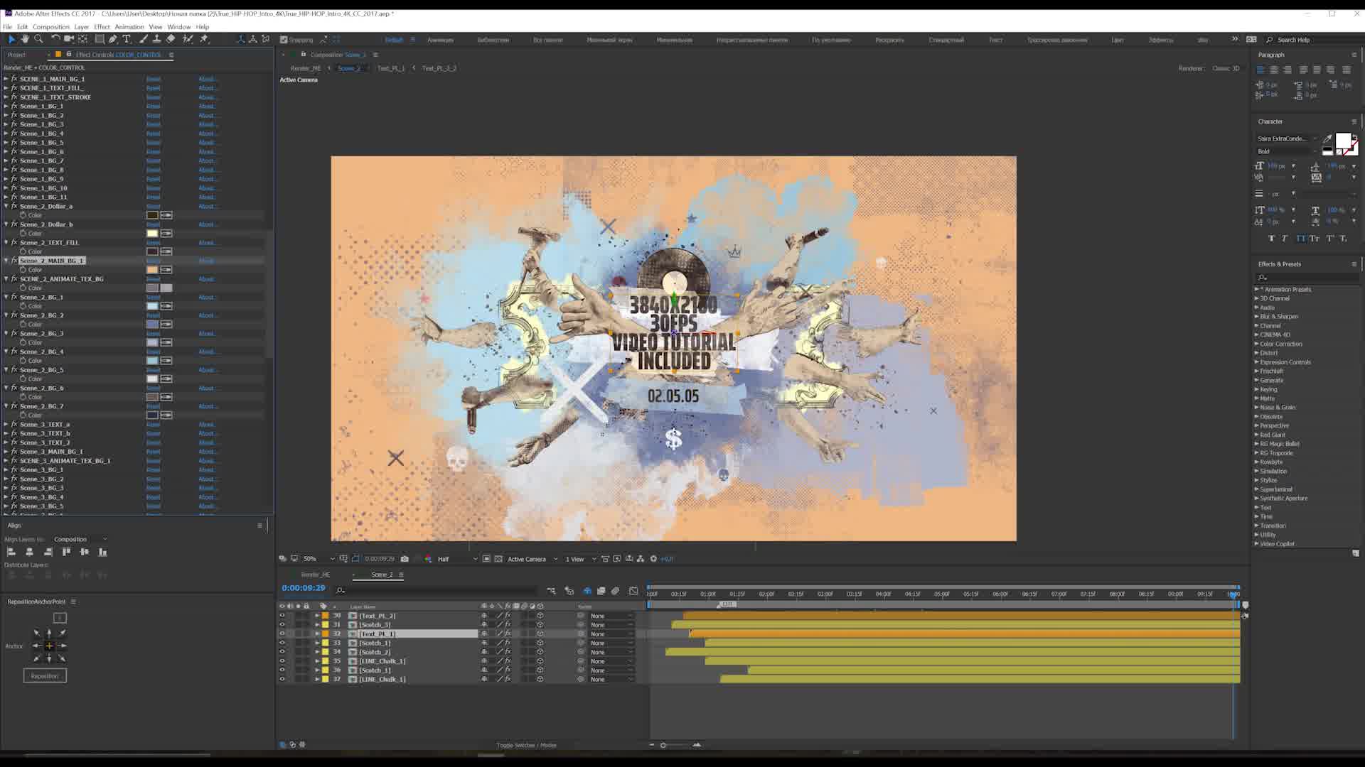Image resolution: width=1365 pixels, height=767 pixels.
Task: Select the Unified Camera tool
Action: [x=69, y=39]
